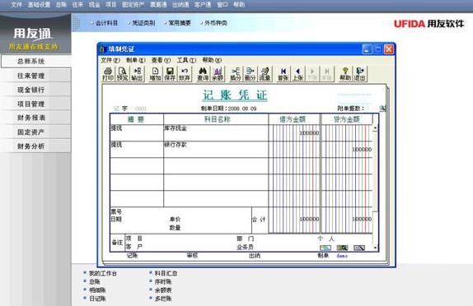The width and height of the screenshot is (473, 306).
Task: Add a new voucher with 增加
Action: (156, 74)
